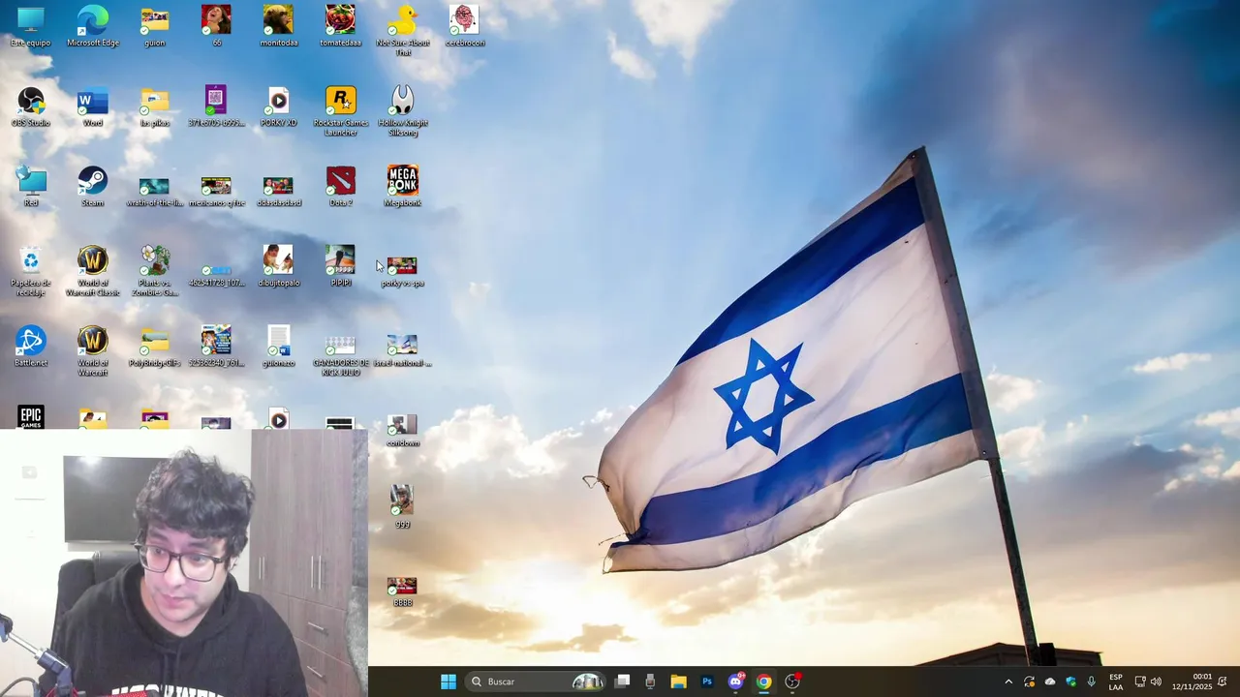Select the mexicanos q fue image file
The height and width of the screenshot is (697, 1240).
tap(216, 190)
